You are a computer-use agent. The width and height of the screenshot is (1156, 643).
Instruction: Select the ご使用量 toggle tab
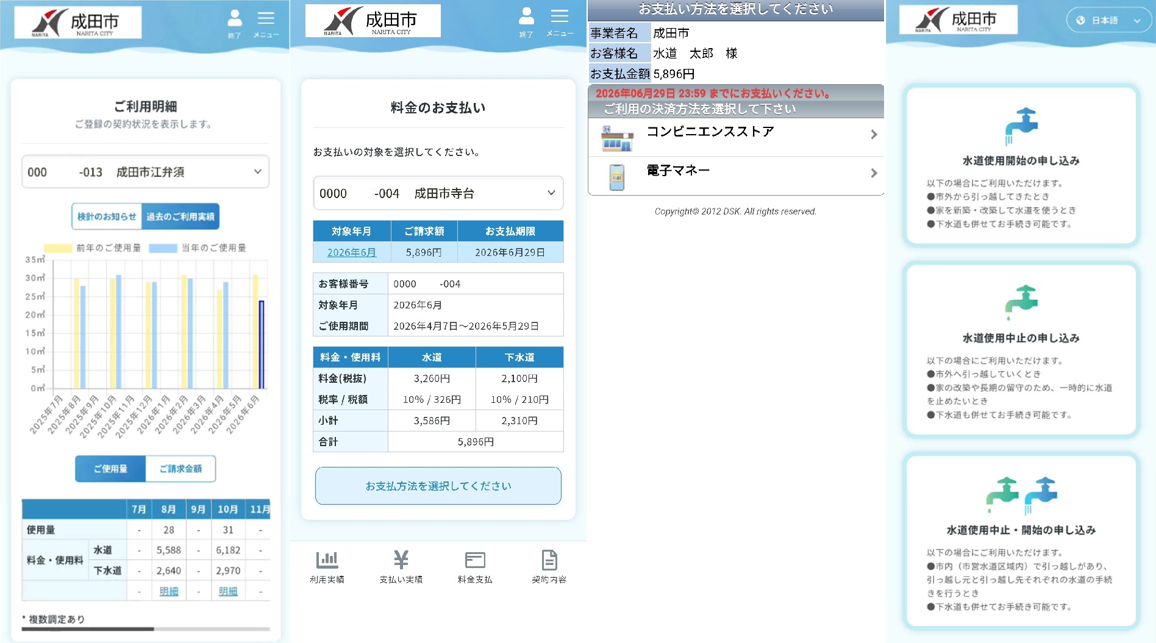(110, 469)
